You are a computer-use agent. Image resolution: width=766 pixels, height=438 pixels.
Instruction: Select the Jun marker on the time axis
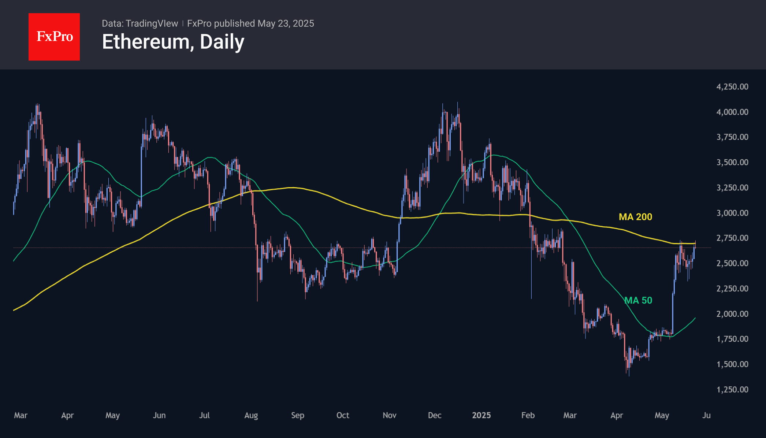[159, 415]
